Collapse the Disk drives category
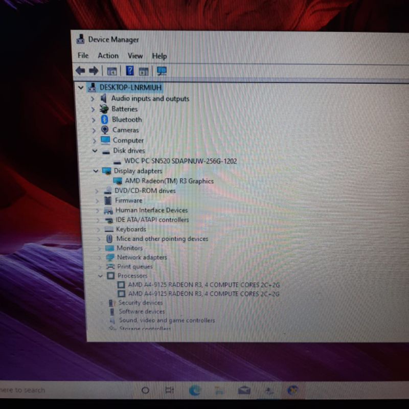409x409 pixels. [95, 150]
